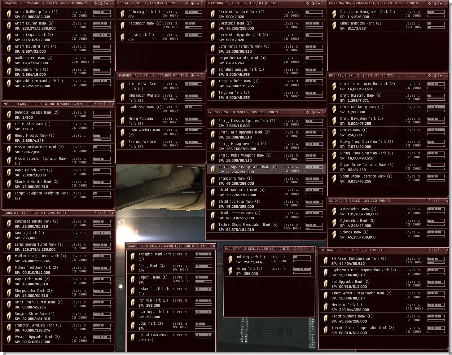This screenshot has height=355, width=452.
Task: Click the sparkle icon in Science window header
Action: pyautogui.click(x=430, y=201)
